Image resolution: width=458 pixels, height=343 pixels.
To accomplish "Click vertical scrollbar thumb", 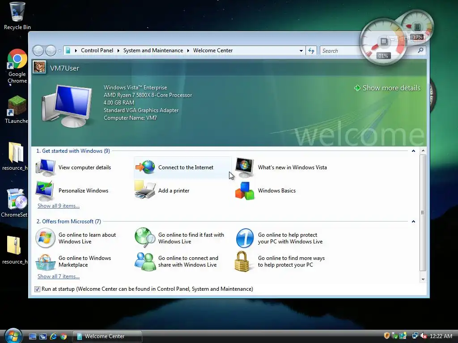I will pyautogui.click(x=423, y=213).
